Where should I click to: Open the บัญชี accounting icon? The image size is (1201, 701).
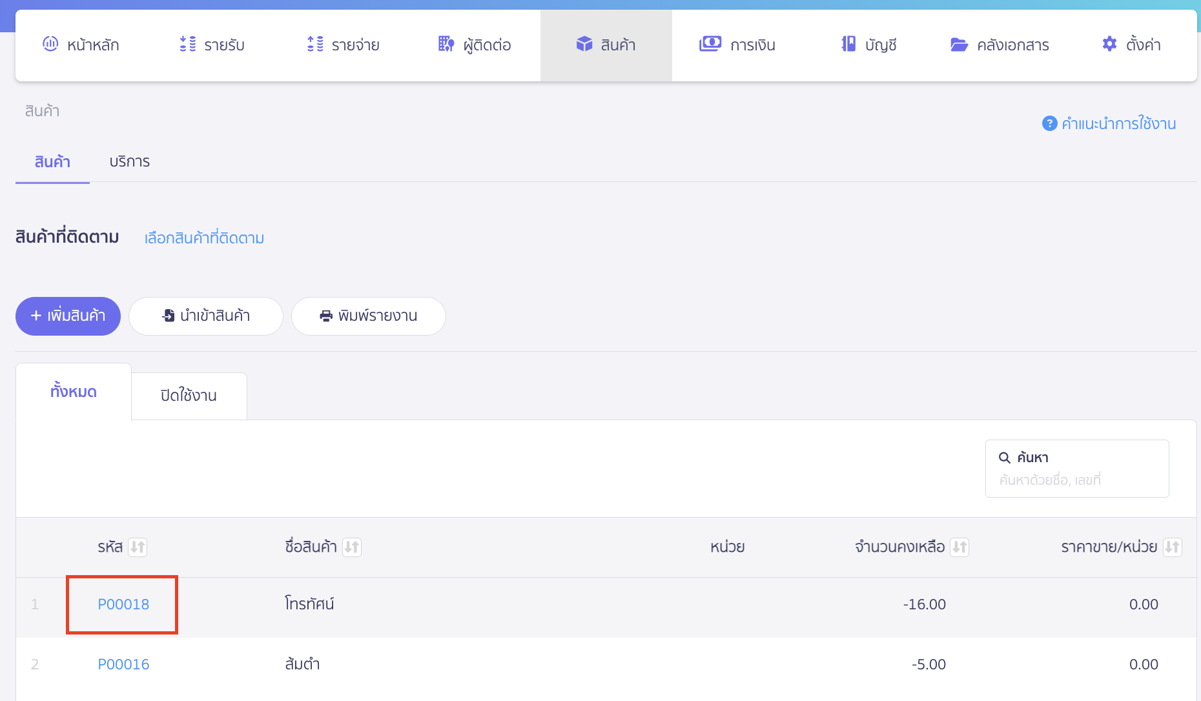pyautogui.click(x=847, y=45)
